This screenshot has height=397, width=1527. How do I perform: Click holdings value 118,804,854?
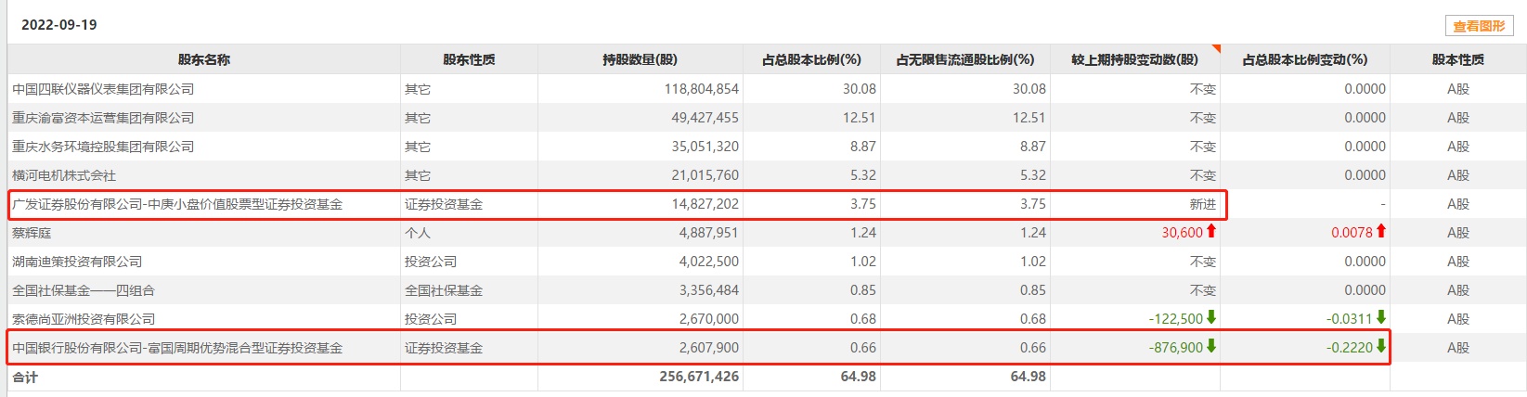coord(702,89)
